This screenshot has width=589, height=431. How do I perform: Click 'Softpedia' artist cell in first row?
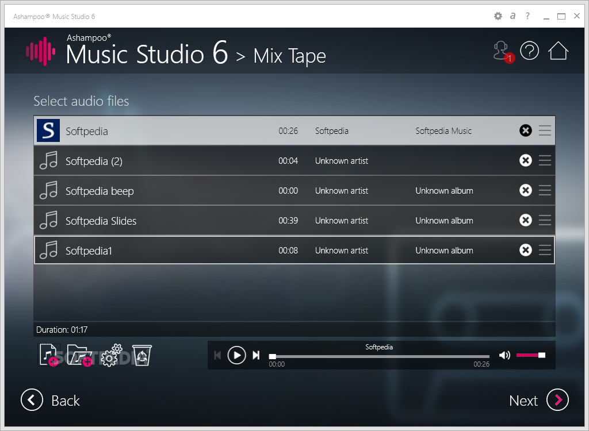(332, 130)
